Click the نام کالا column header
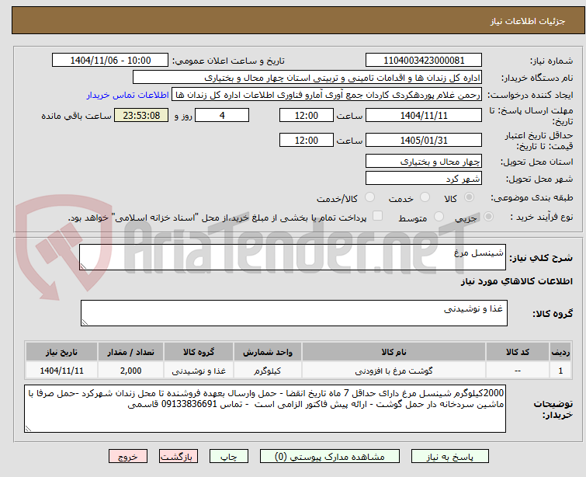This screenshot has height=477, width=586. 394,352
